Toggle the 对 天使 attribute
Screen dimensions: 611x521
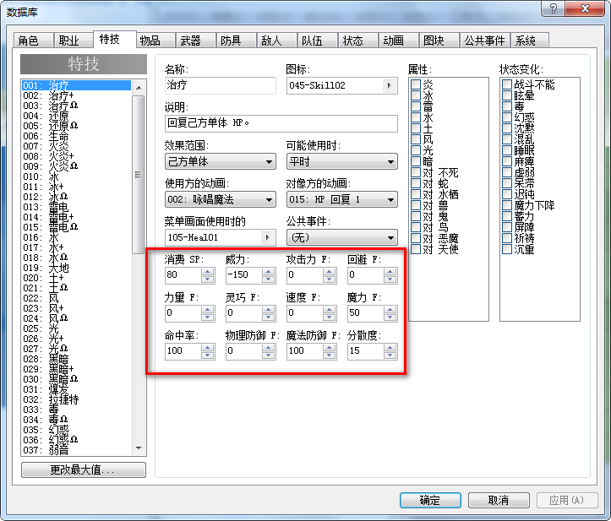416,249
